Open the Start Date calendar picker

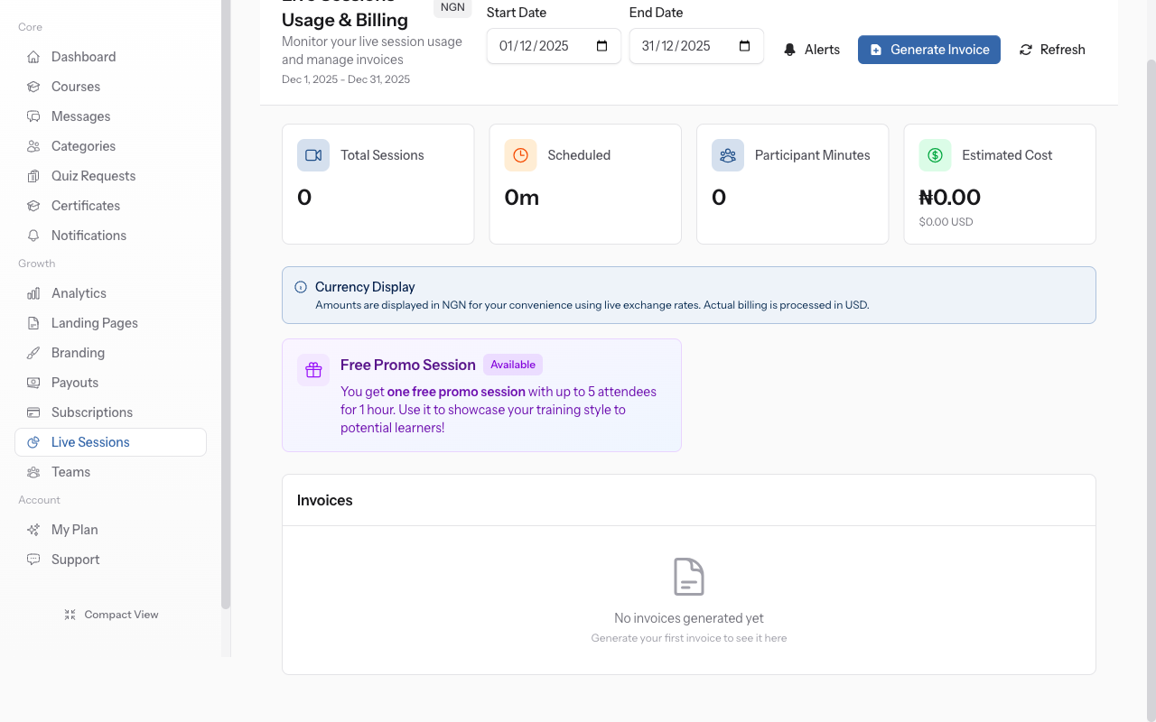[x=602, y=46]
